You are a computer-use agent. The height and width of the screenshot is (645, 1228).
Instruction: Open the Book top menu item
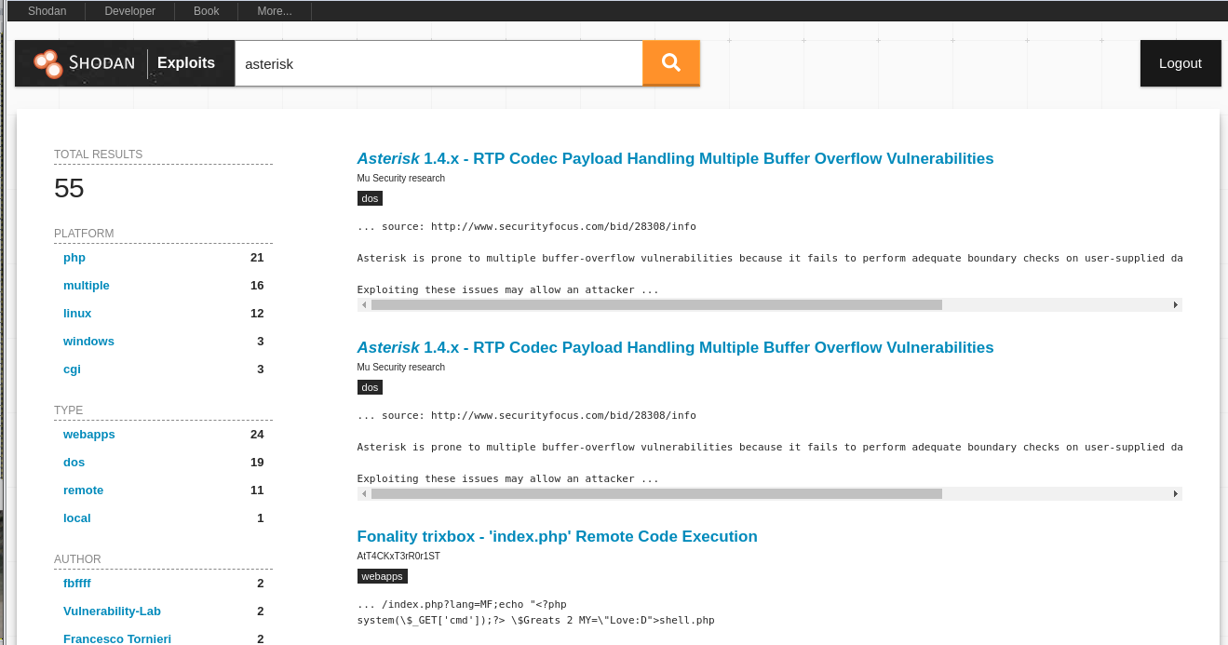click(206, 11)
